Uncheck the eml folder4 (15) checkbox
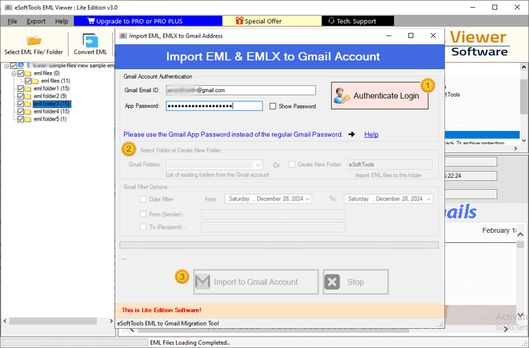529x348 pixels. tap(20, 111)
